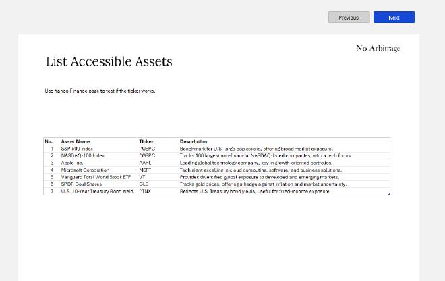This screenshot has height=281, width=445.
Task: Select the Asset Name column header
Action: click(x=76, y=141)
